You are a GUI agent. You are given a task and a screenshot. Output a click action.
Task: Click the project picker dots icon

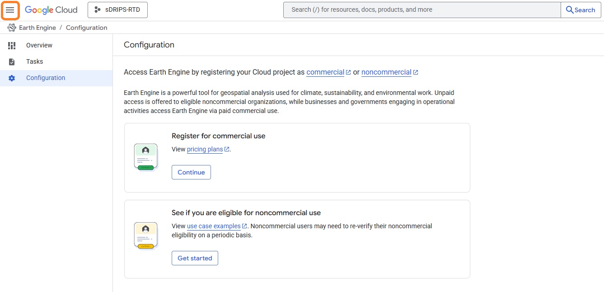pos(97,10)
